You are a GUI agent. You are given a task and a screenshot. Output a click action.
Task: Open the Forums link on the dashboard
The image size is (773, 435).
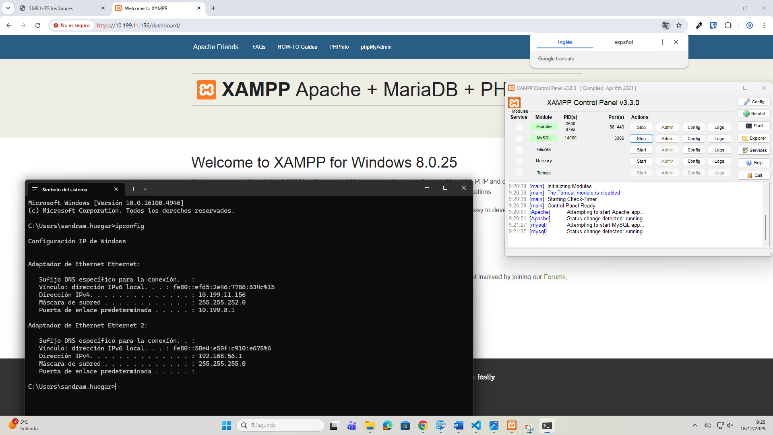tap(555, 277)
